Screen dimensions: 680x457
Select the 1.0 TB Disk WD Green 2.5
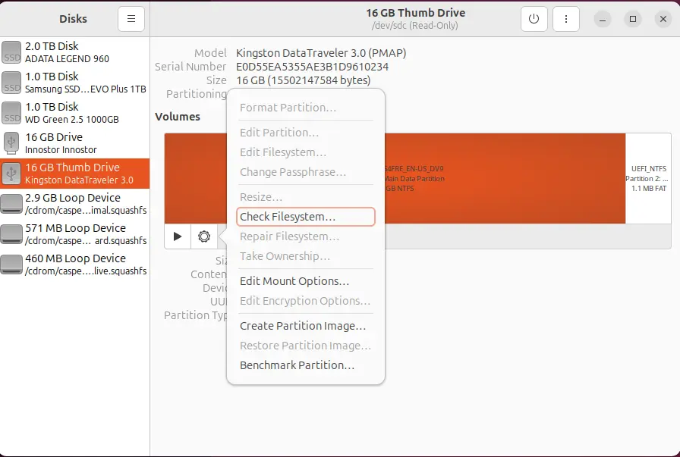click(x=74, y=113)
